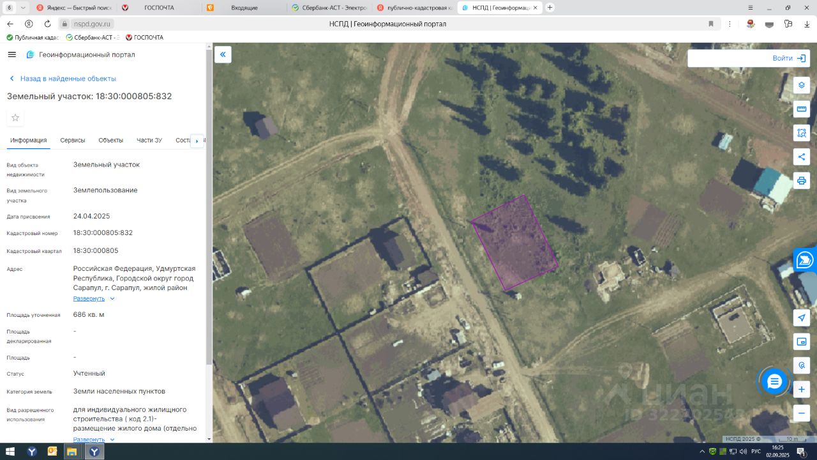
Task: Activate the area search selection tool
Action: click(x=802, y=133)
